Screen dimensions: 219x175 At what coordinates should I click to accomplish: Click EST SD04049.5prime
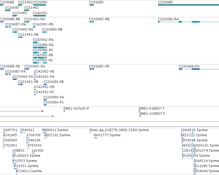[x=195, y=174]
